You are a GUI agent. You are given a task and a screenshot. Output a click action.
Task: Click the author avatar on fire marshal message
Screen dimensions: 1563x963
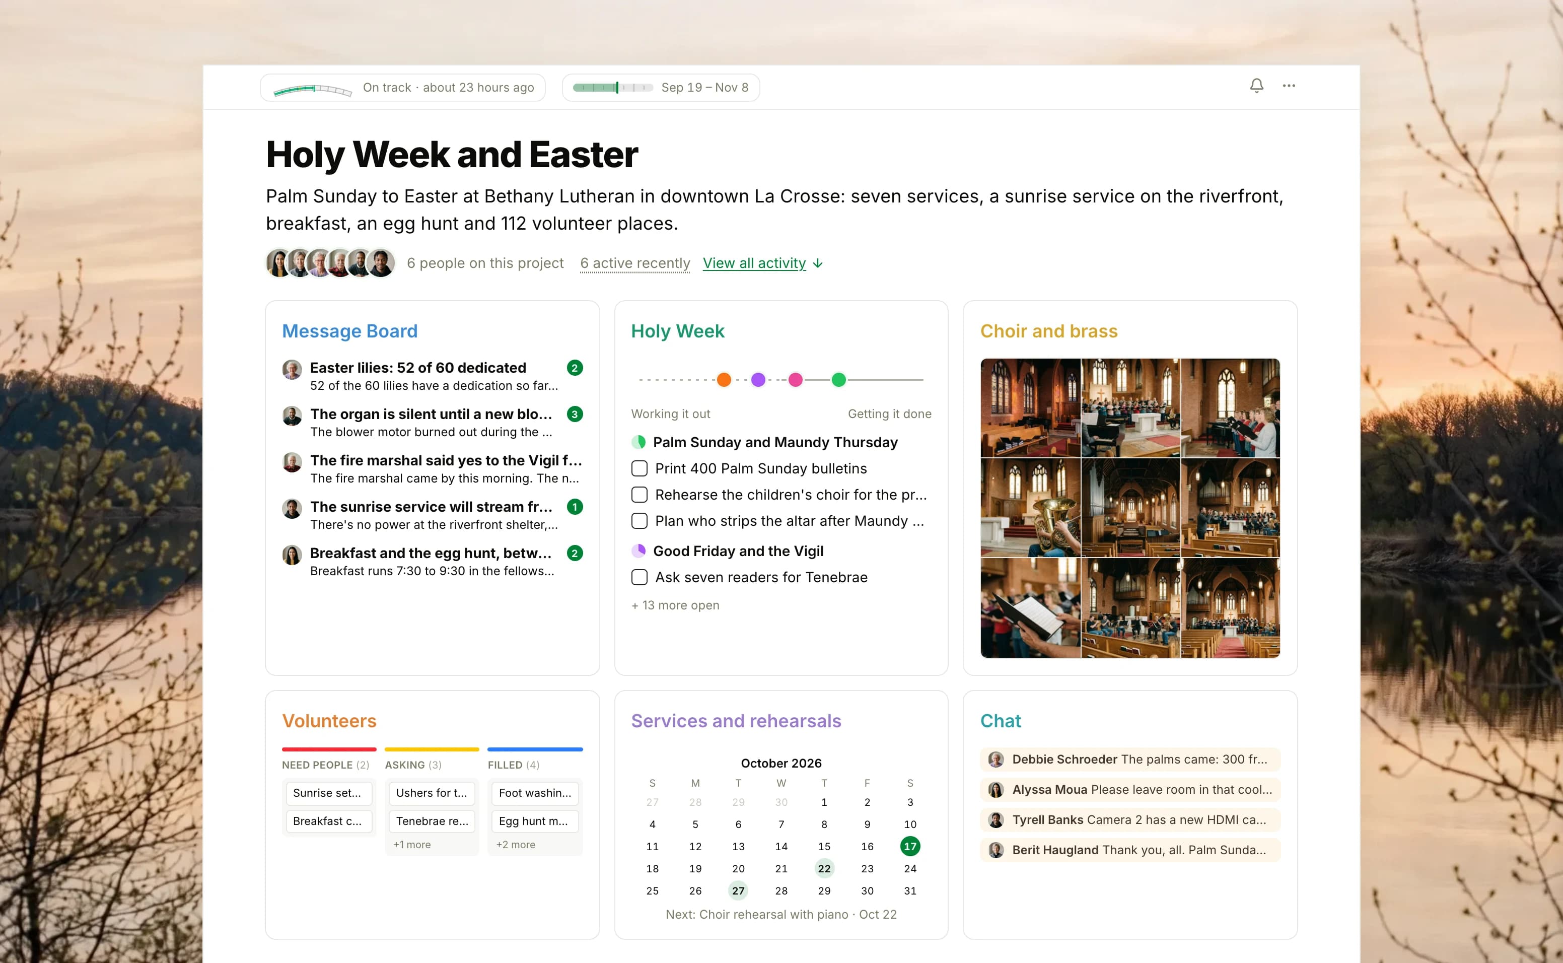[x=292, y=462]
